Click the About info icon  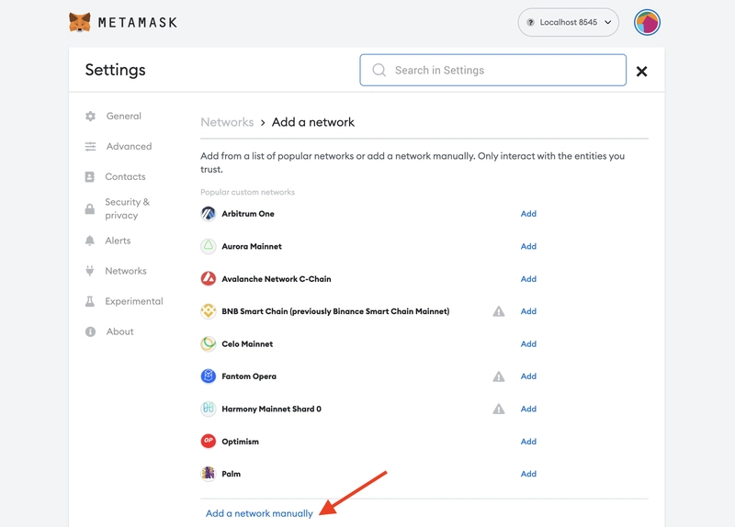tap(90, 331)
